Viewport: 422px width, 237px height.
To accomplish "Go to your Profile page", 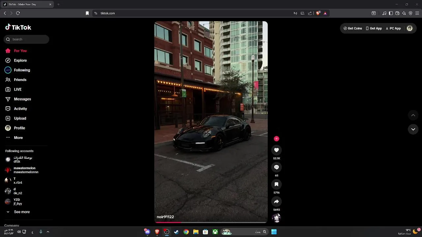I will (x=15, y=128).
